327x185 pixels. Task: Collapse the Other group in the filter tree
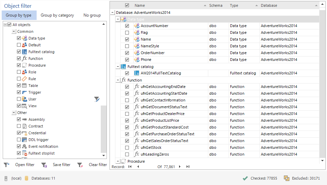[x=14, y=113]
